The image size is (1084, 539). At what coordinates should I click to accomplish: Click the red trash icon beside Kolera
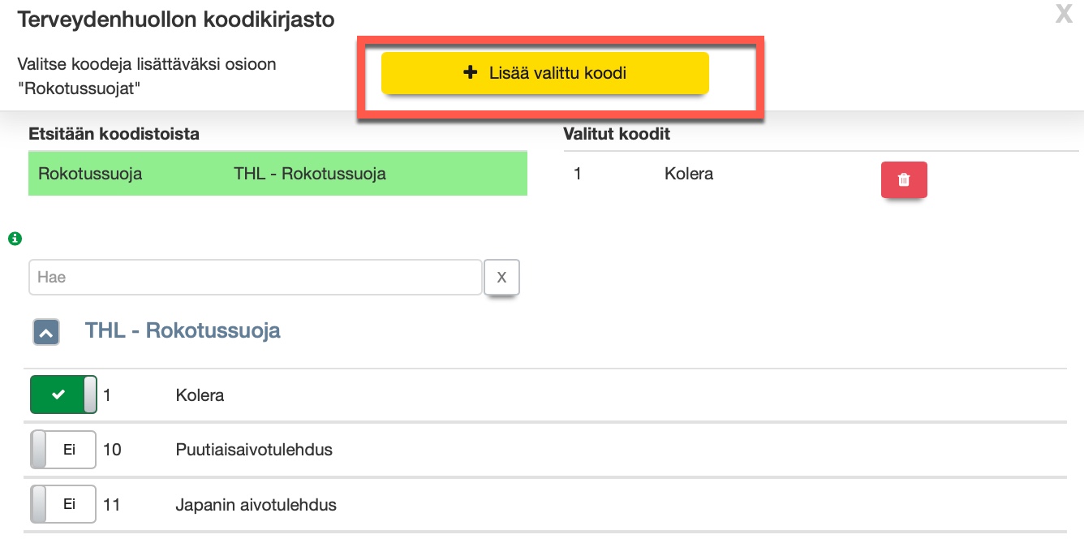click(904, 180)
